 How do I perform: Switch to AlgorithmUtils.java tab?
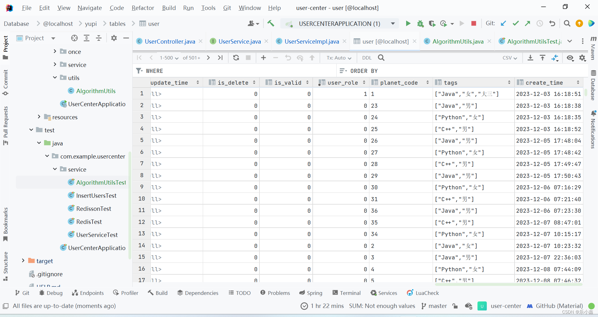tap(458, 41)
